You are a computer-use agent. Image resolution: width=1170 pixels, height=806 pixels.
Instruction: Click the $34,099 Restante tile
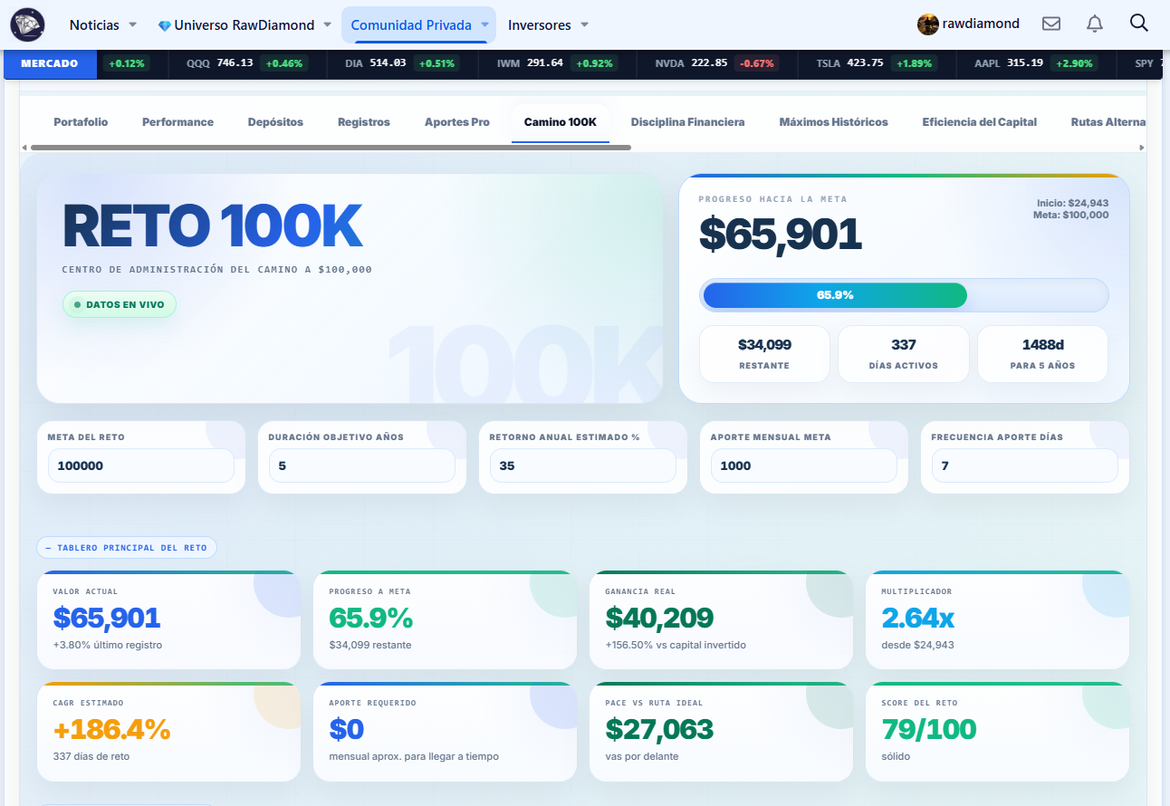tap(764, 354)
